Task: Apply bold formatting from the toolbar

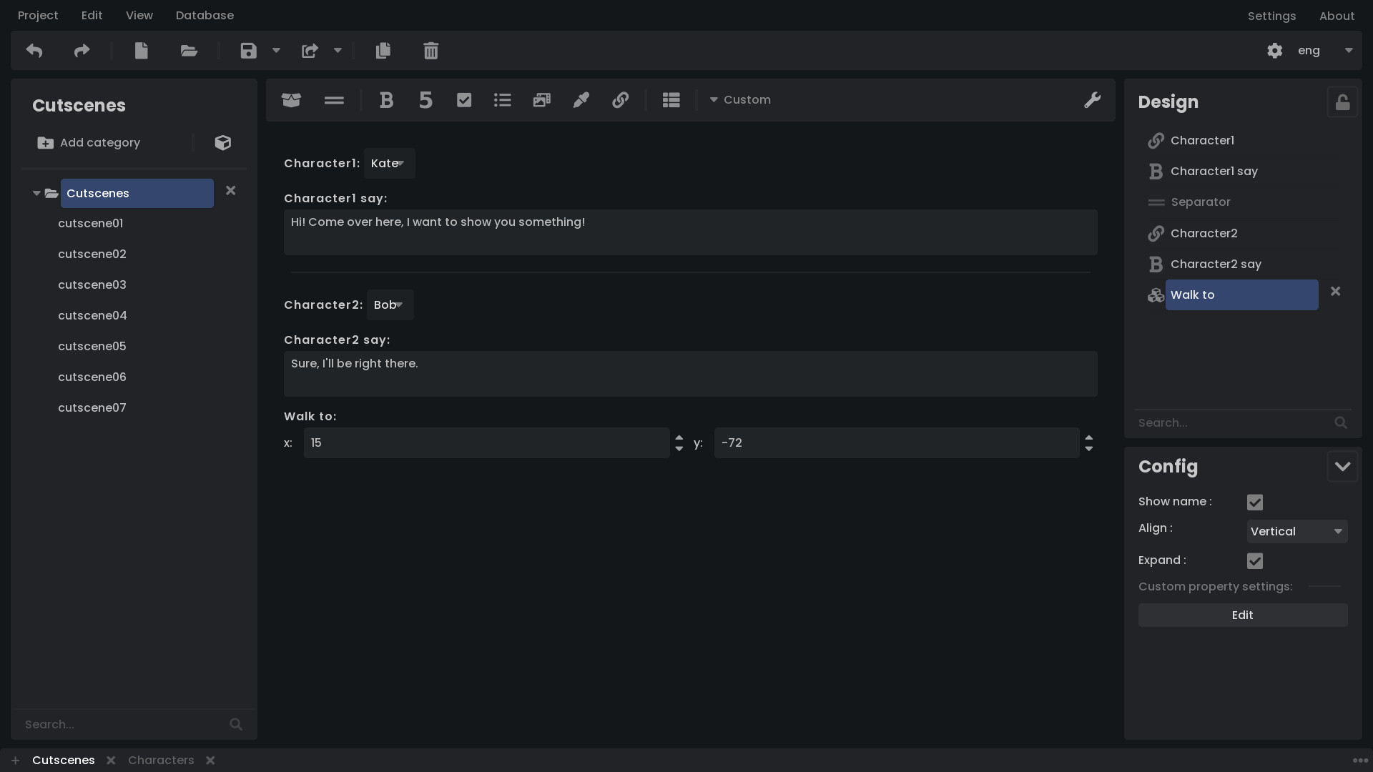Action: click(387, 100)
